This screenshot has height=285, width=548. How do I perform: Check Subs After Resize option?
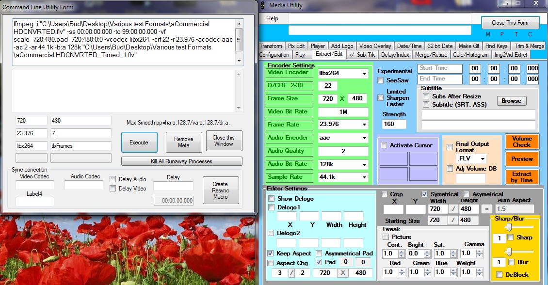point(426,96)
